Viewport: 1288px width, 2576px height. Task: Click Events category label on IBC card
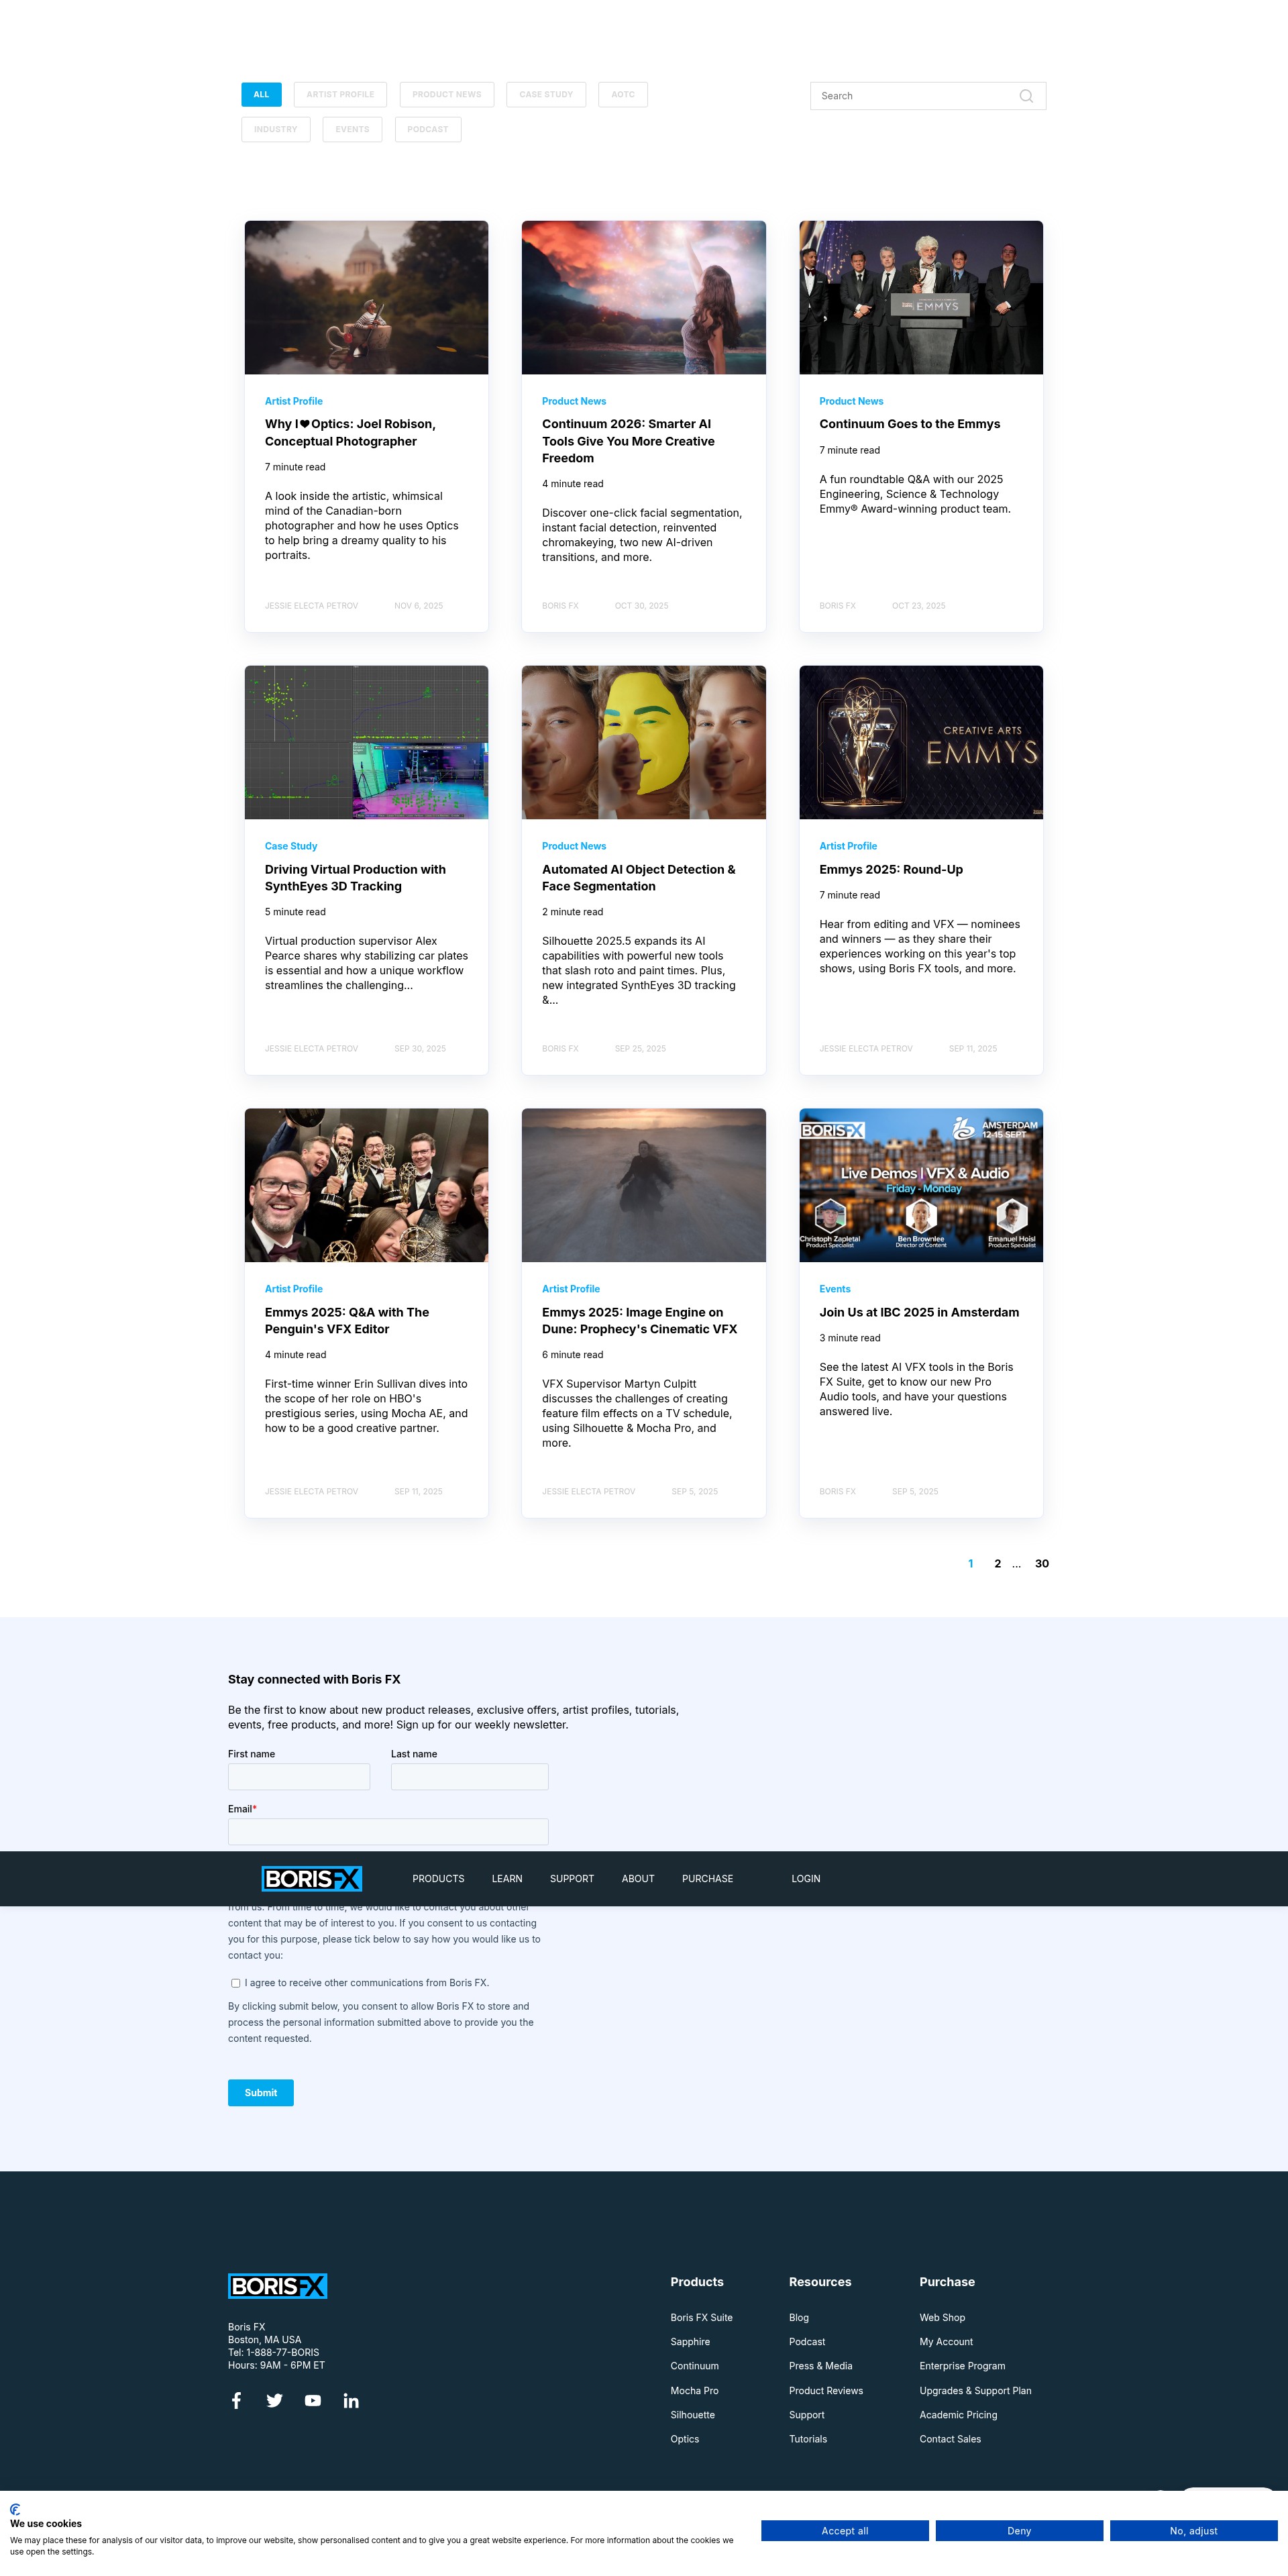click(835, 1290)
